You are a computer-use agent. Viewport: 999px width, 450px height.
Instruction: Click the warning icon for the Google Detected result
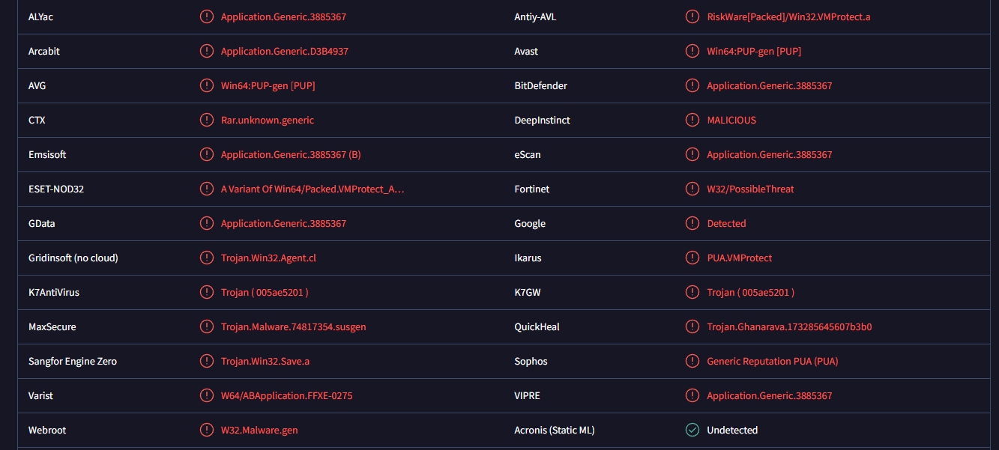pyautogui.click(x=692, y=223)
